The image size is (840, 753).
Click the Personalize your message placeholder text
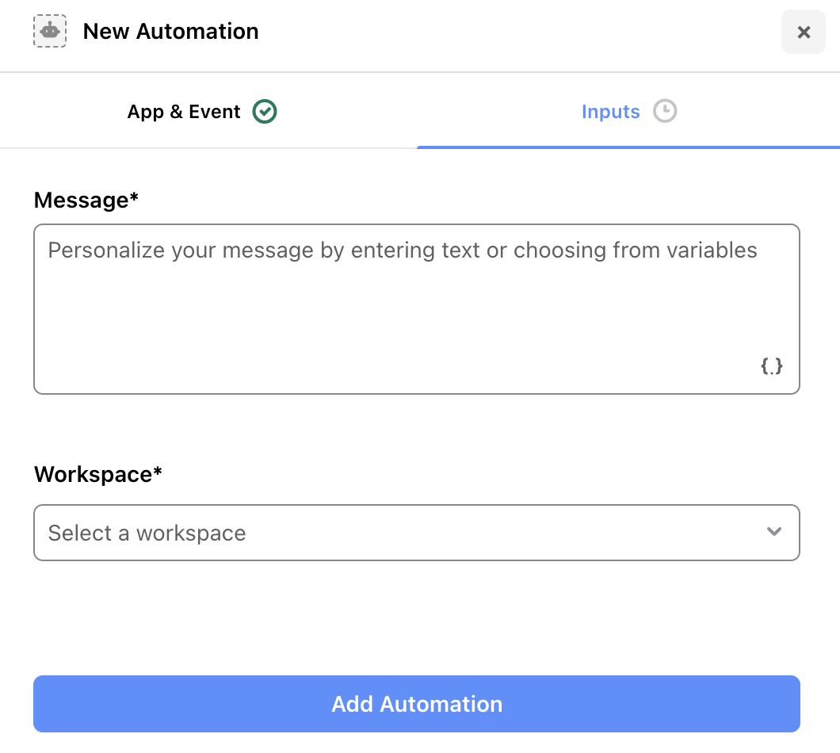coord(403,250)
